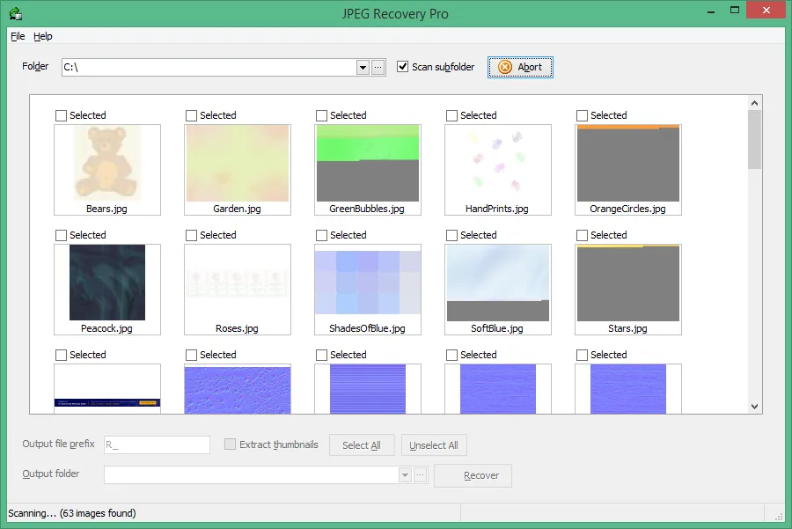
Task: Click the Garden.jpg file name
Action: tap(237, 209)
